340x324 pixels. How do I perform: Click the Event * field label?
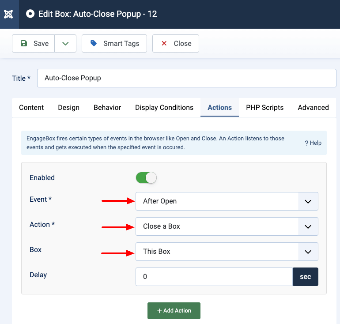click(41, 200)
